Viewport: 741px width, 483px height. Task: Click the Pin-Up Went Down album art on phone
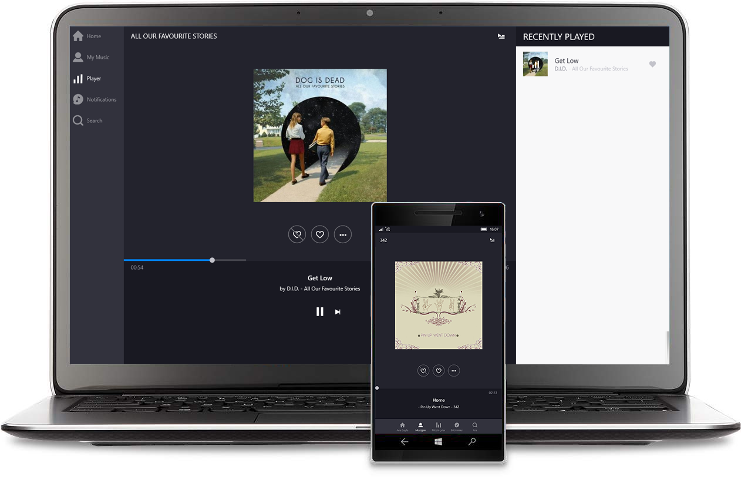click(439, 305)
